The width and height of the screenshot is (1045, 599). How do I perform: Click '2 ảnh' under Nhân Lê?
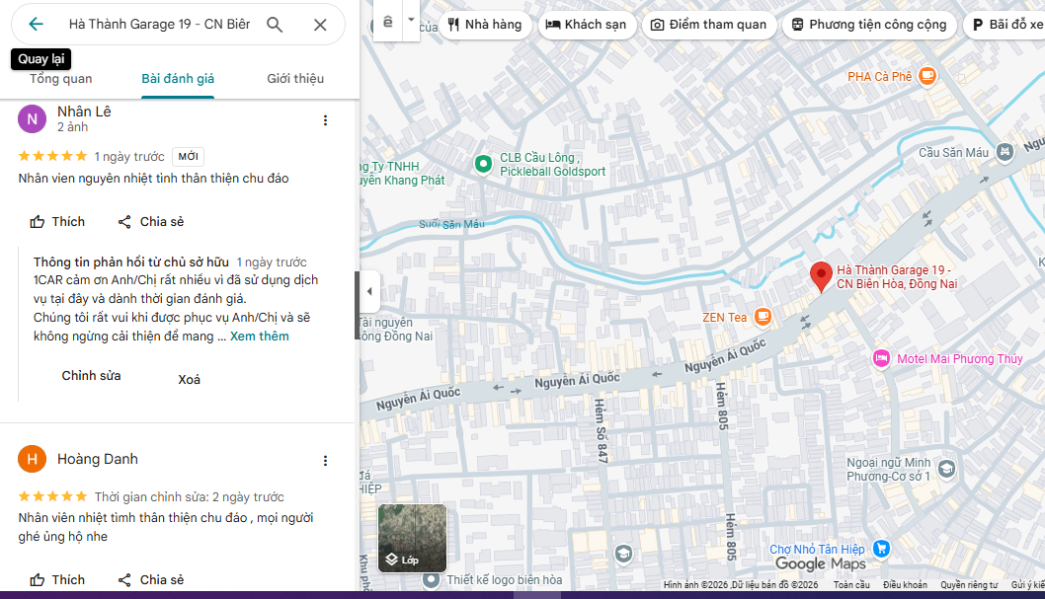pyautogui.click(x=73, y=127)
